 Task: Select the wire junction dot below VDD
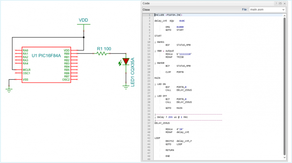pyautogui.click(x=84, y=37)
